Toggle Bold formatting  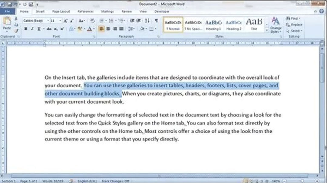click(x=26, y=29)
